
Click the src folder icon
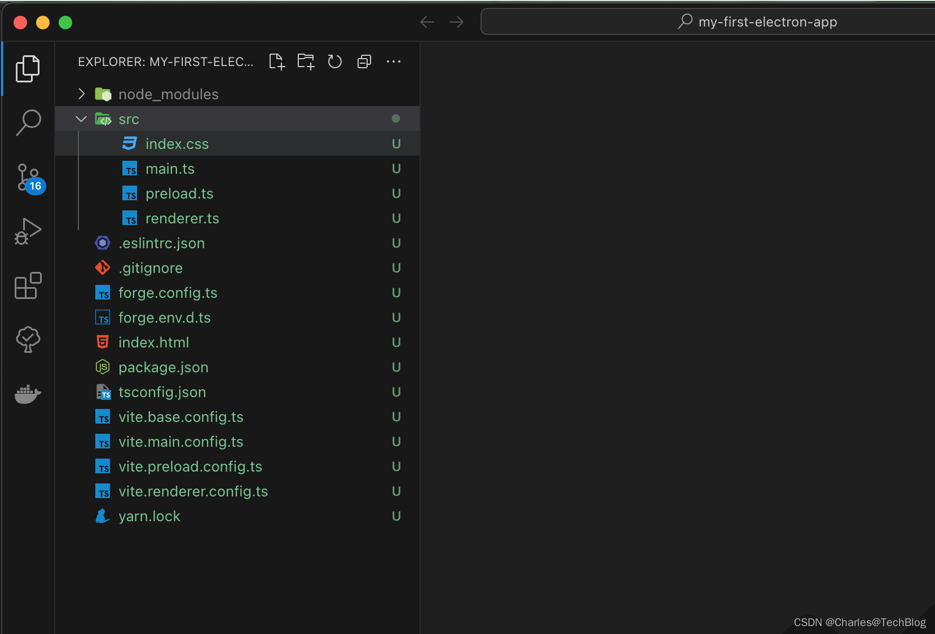click(x=103, y=118)
